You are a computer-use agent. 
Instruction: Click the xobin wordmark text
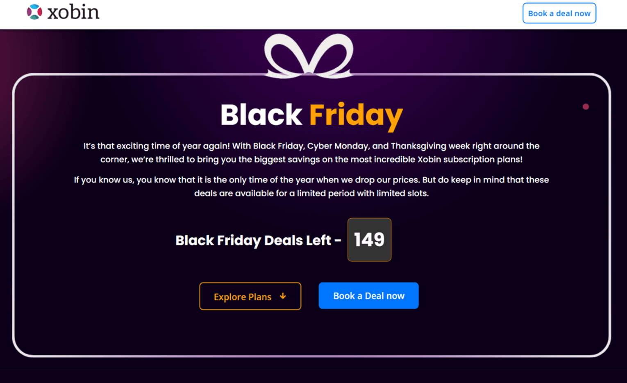click(73, 13)
